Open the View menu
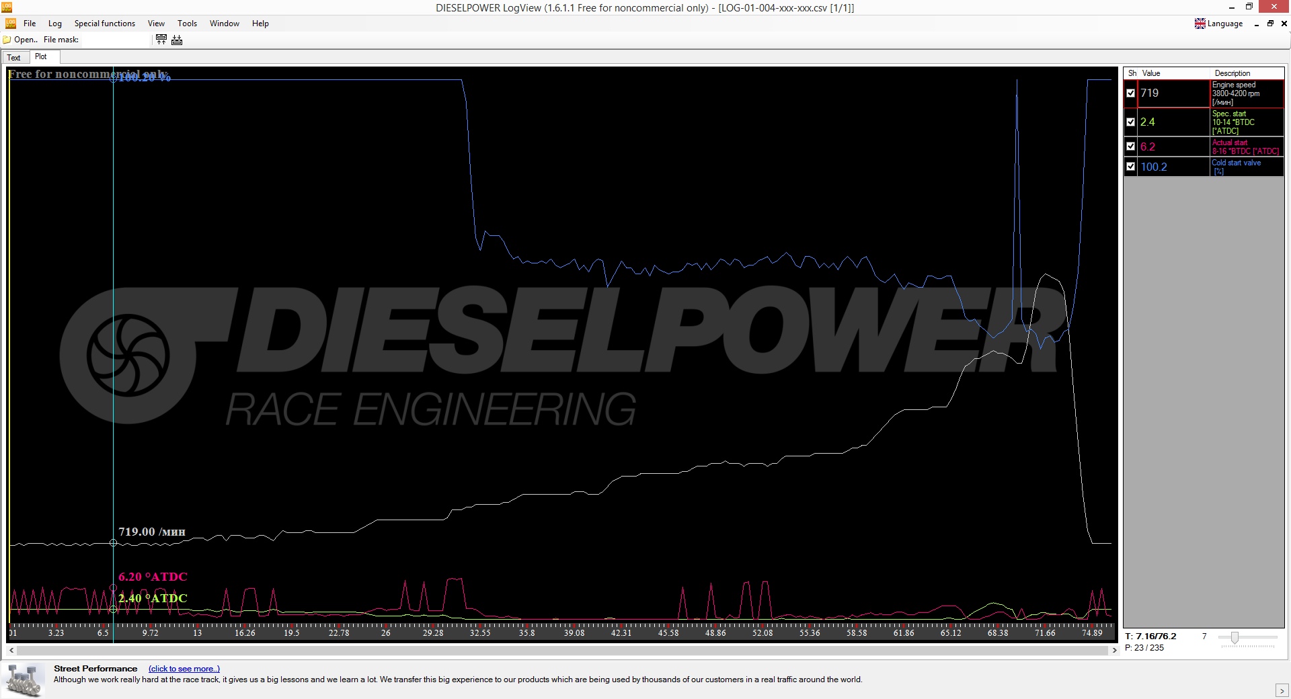Screen dimensions: 1291x699 point(156,24)
